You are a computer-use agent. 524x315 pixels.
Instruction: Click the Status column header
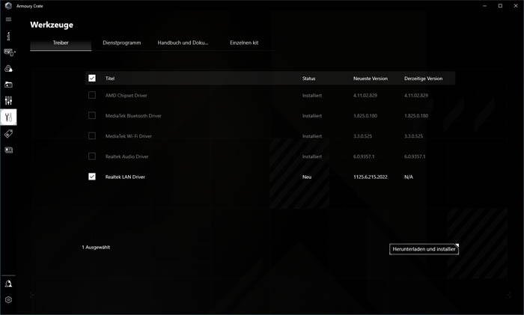(308, 79)
